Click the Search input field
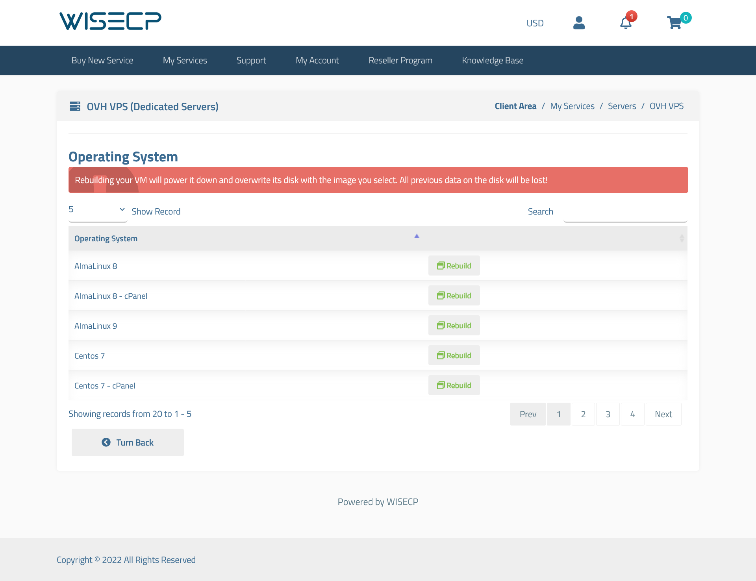The image size is (756, 581). click(625, 211)
